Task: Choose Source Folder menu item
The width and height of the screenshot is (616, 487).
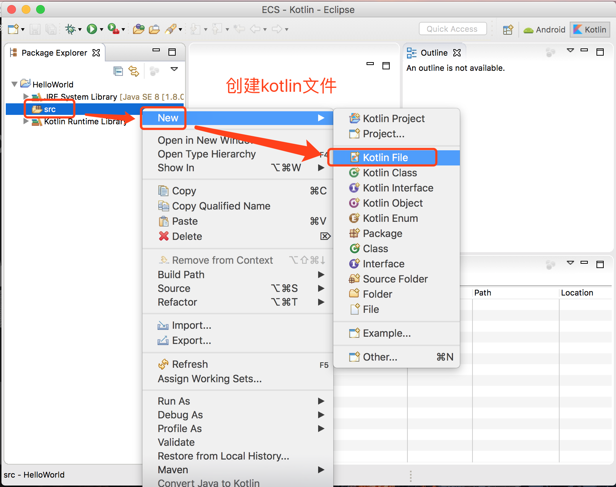Action: [x=397, y=279]
